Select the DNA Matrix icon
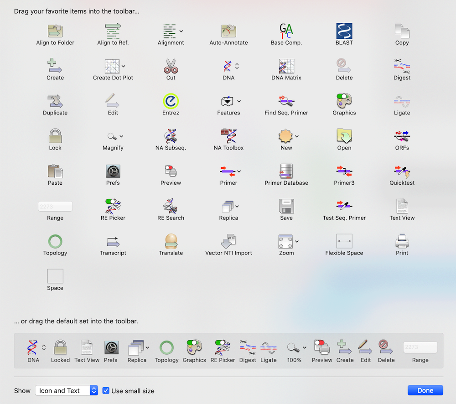The height and width of the screenshot is (404, 456). click(x=286, y=66)
